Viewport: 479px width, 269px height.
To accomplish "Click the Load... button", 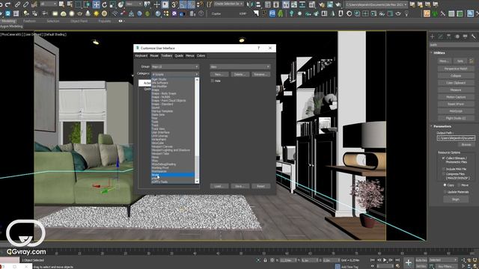I will (219, 186).
